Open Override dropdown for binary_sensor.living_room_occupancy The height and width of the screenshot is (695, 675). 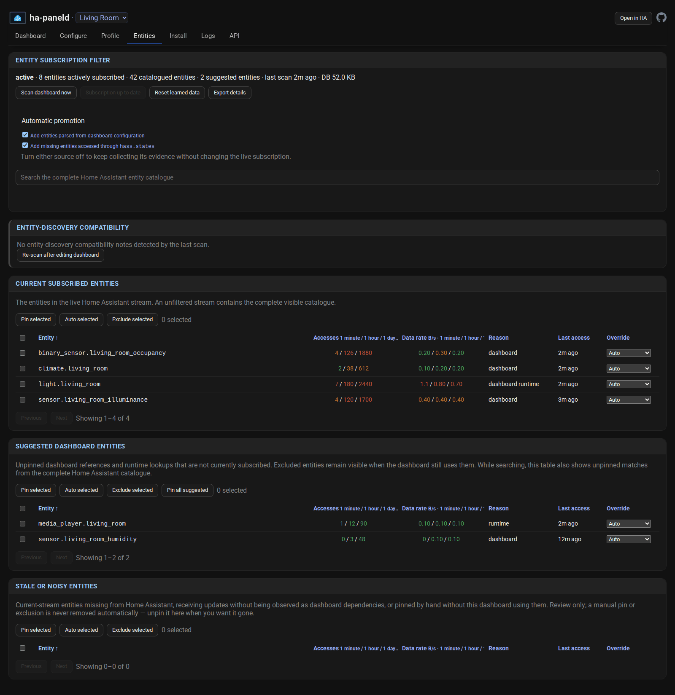(629, 353)
